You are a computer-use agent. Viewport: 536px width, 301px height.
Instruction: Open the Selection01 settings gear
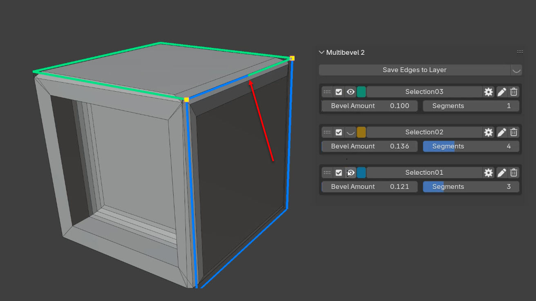tap(488, 173)
